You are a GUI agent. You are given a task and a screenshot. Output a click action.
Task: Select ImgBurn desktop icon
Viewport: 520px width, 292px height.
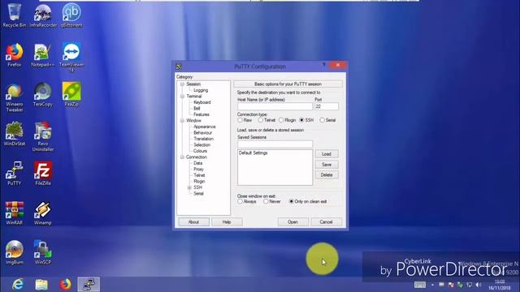click(15, 252)
